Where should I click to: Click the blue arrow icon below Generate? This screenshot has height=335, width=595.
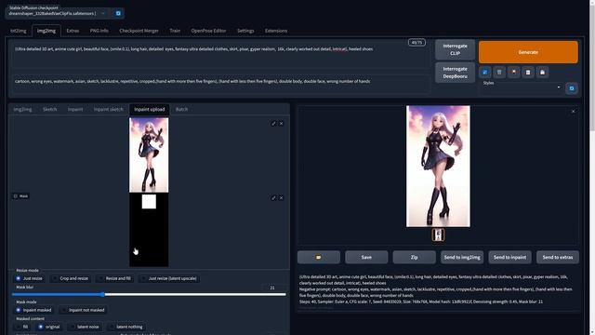point(484,73)
